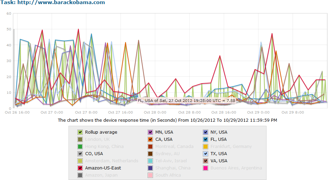Image resolution: width=334 pixels, height=180 pixels.
Task: Uncheck the MN, USA checkbox
Action: point(150,132)
